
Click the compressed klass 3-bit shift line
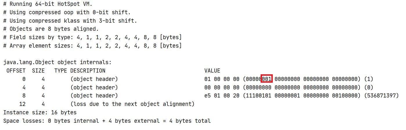pyautogui.click(x=70, y=21)
